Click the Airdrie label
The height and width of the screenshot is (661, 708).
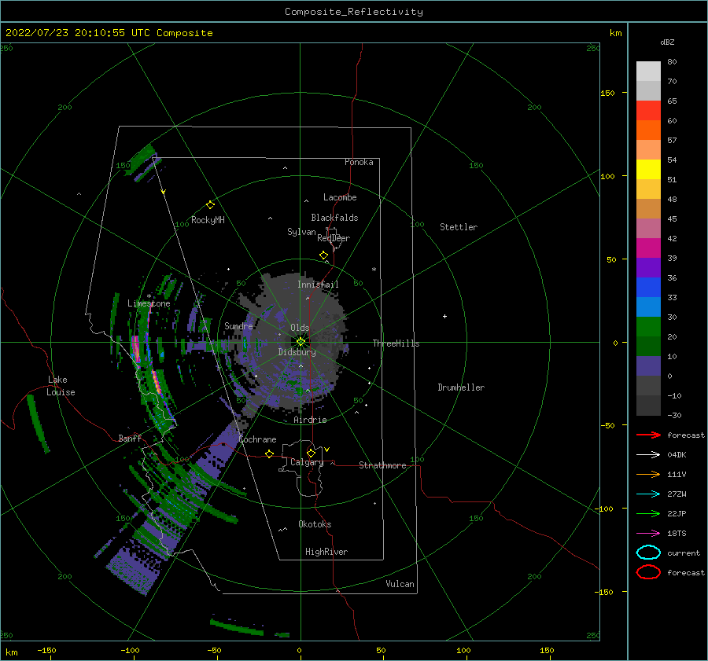[310, 420]
